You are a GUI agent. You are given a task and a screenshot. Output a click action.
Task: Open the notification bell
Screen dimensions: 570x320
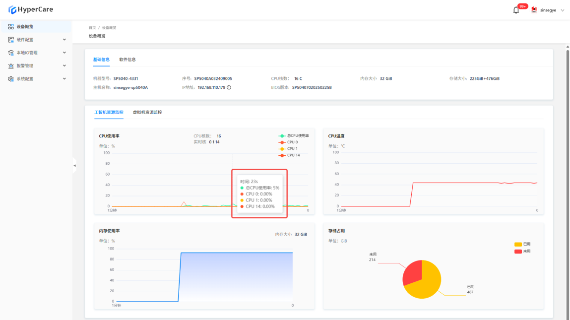pos(516,10)
